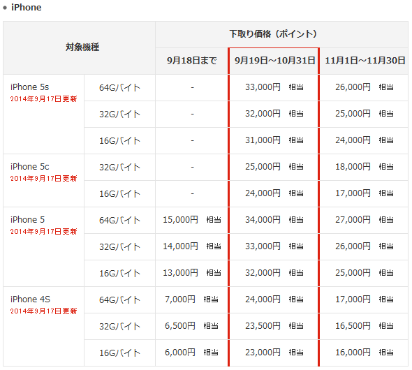Click the iPhone 4S "16Gバイト" capacity cell
Image resolution: width=412 pixels, height=370 pixels.
119,353
